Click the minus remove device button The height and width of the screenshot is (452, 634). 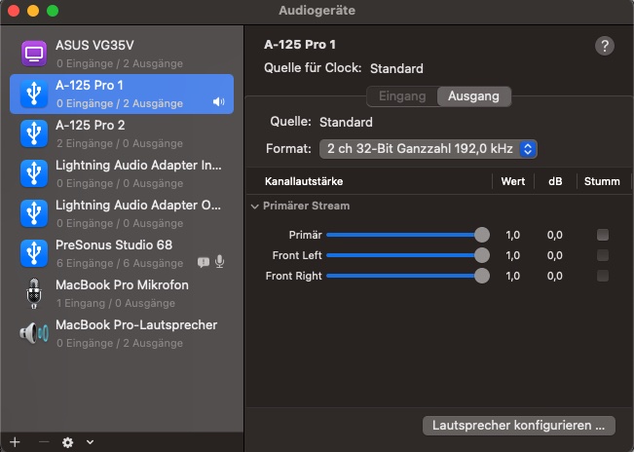(44, 442)
